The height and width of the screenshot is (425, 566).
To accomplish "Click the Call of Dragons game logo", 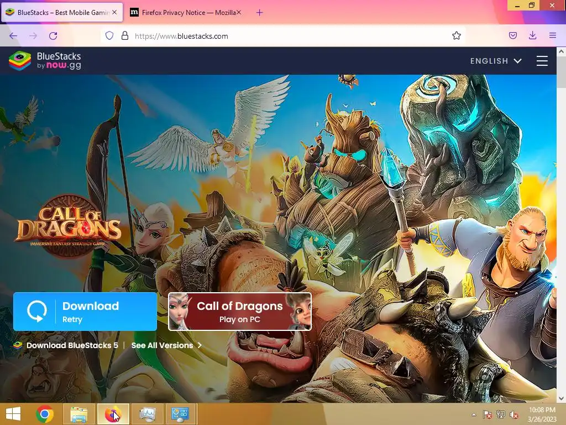I will tap(69, 226).
